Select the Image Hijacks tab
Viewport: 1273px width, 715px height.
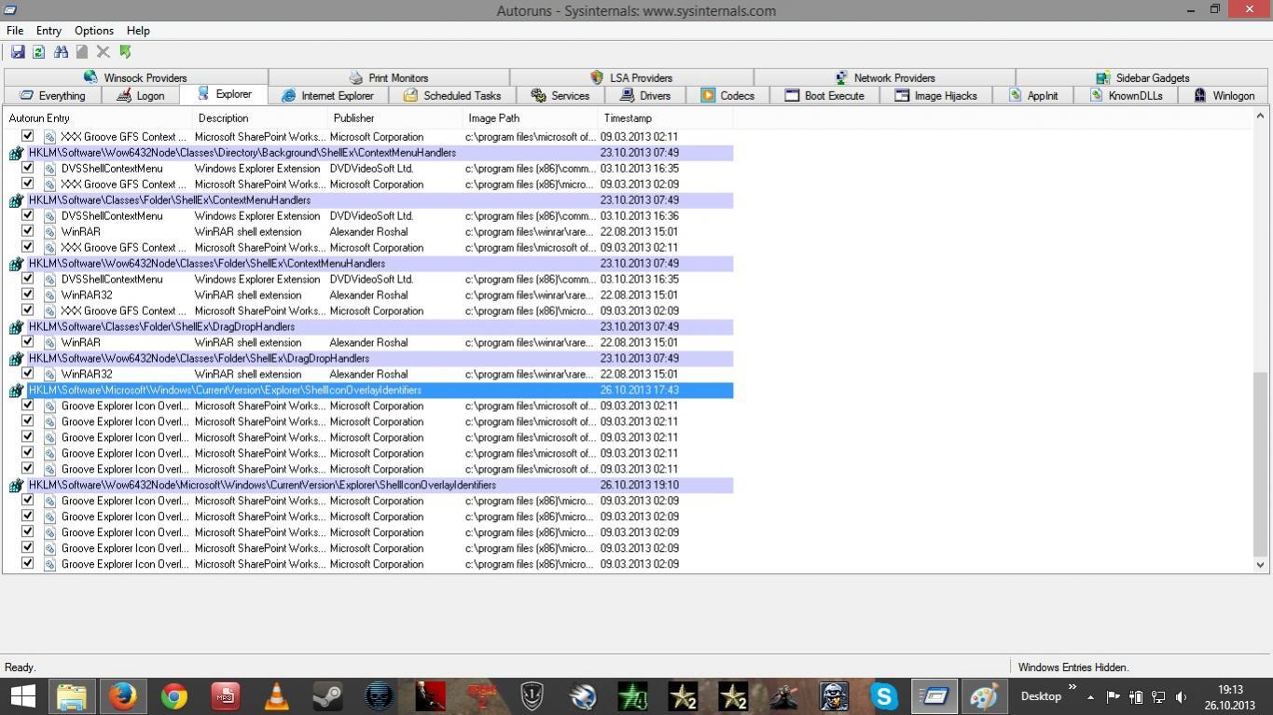[935, 95]
